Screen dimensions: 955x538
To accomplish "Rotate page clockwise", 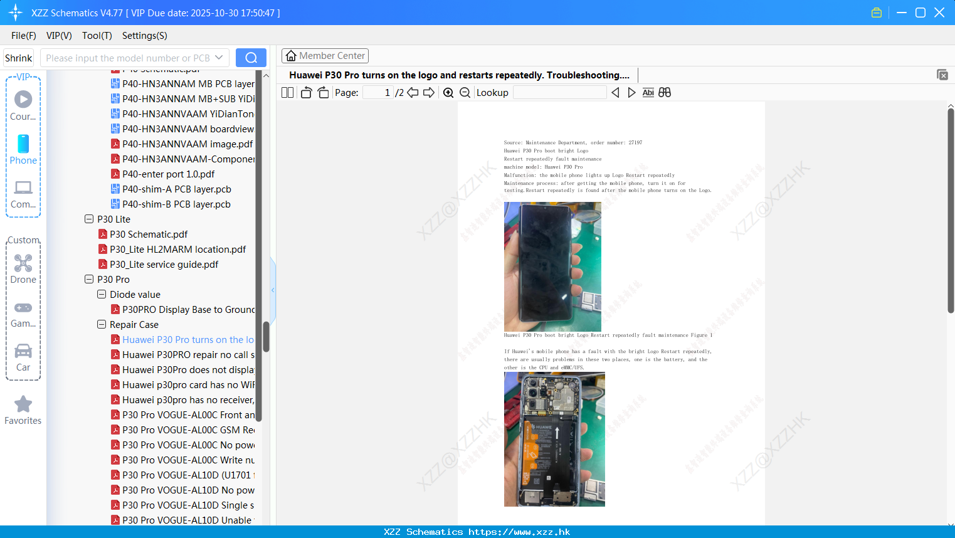I will pyautogui.click(x=323, y=93).
